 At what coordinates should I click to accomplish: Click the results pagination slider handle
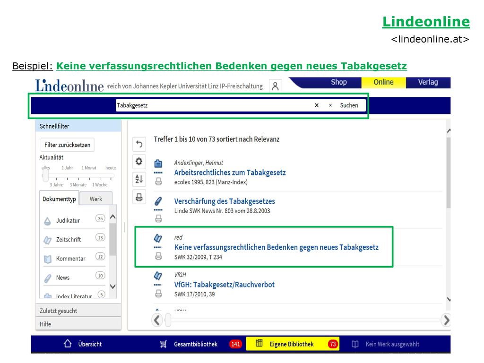[x=168, y=320]
